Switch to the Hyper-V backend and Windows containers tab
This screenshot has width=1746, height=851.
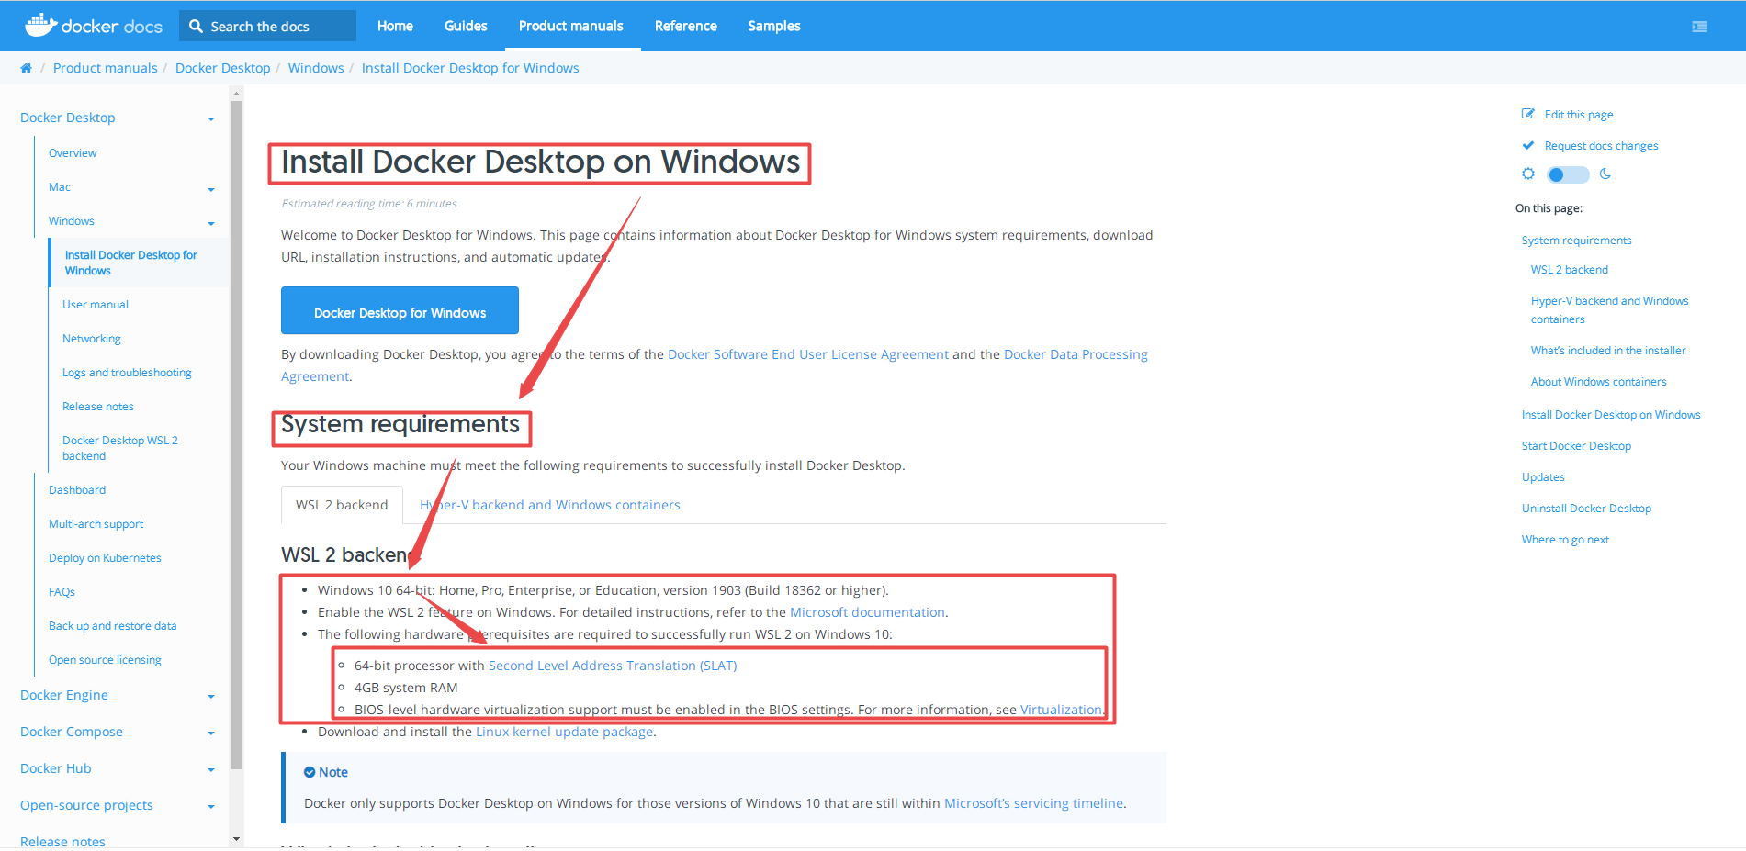549,504
